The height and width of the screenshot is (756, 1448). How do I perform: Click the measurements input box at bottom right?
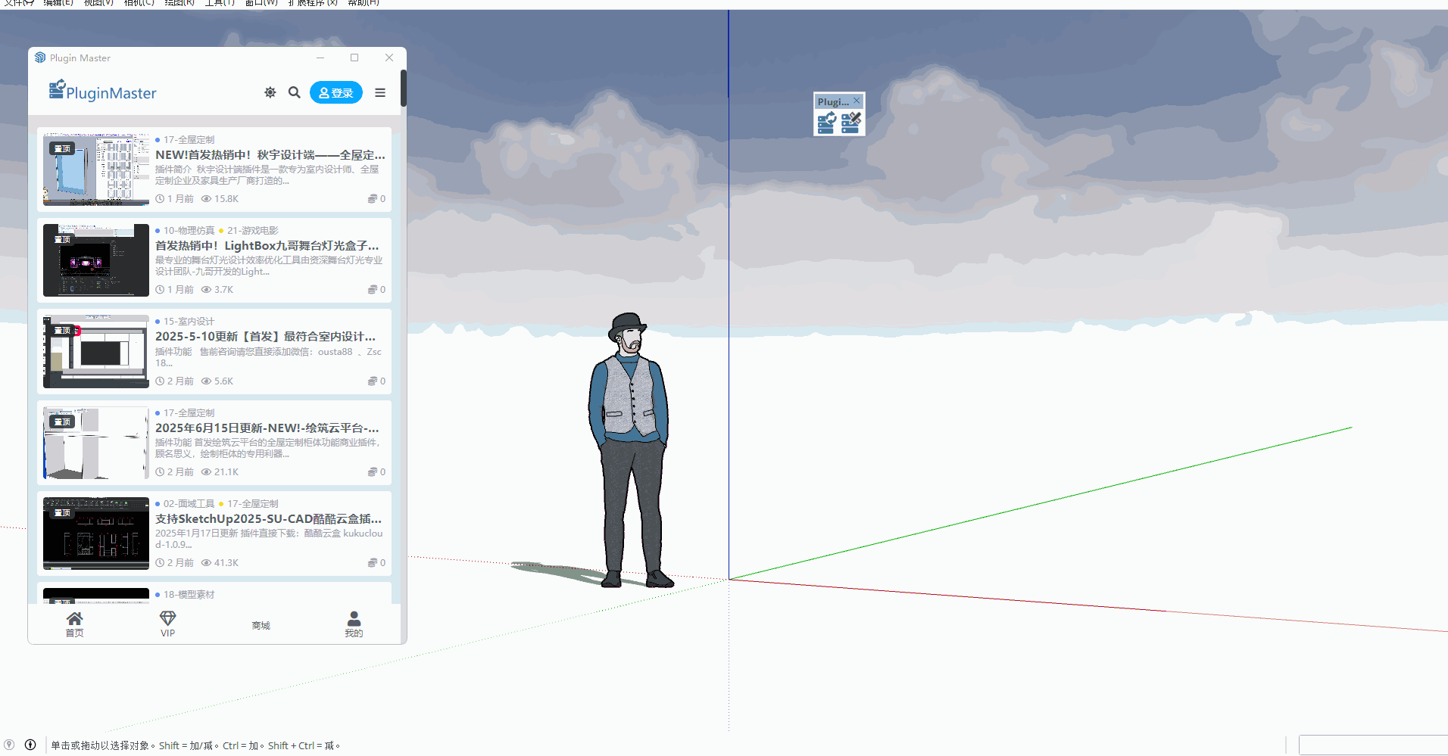click(1372, 745)
